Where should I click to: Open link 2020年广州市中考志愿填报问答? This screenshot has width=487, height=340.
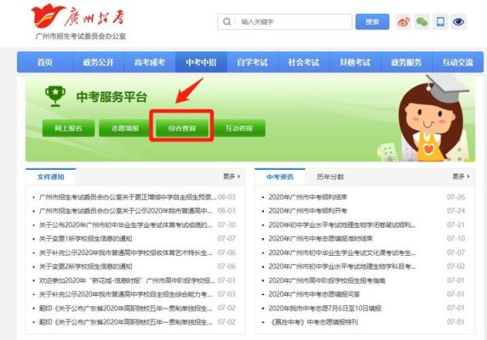(314, 294)
